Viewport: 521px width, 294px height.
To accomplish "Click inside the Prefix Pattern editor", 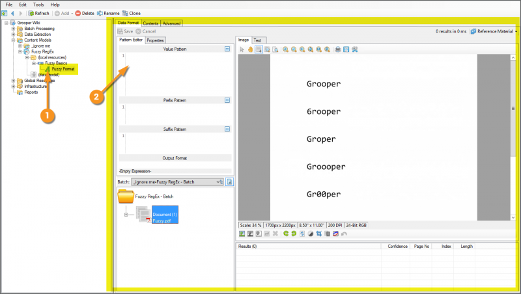I will [178, 114].
